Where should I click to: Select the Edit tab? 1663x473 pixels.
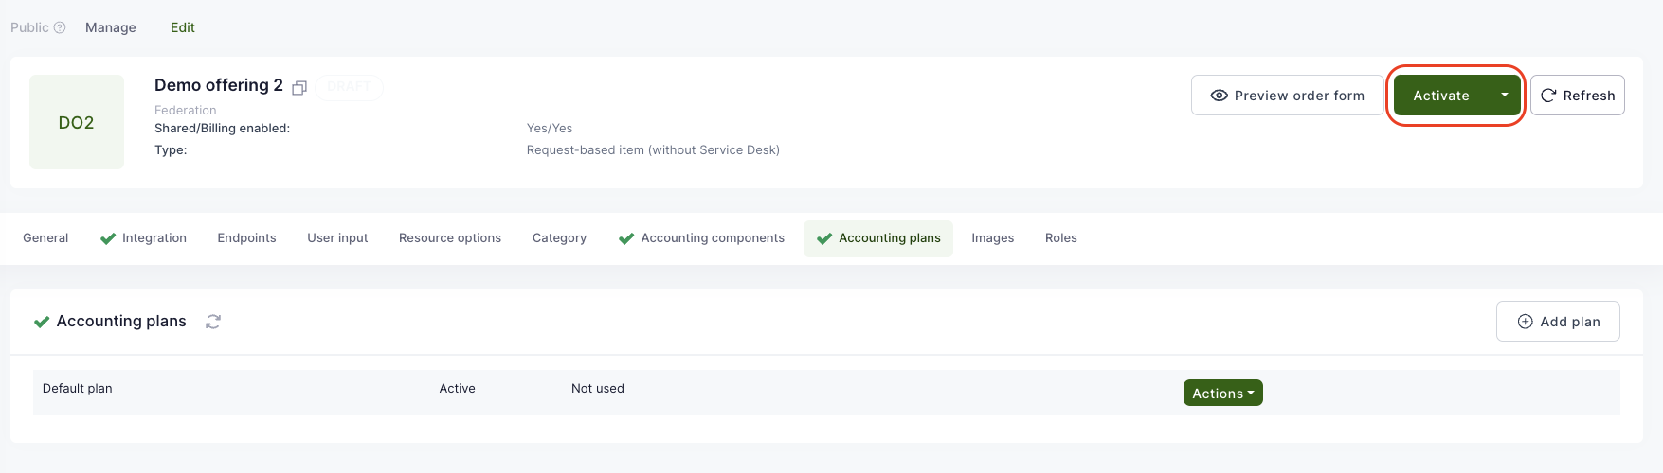click(x=183, y=27)
